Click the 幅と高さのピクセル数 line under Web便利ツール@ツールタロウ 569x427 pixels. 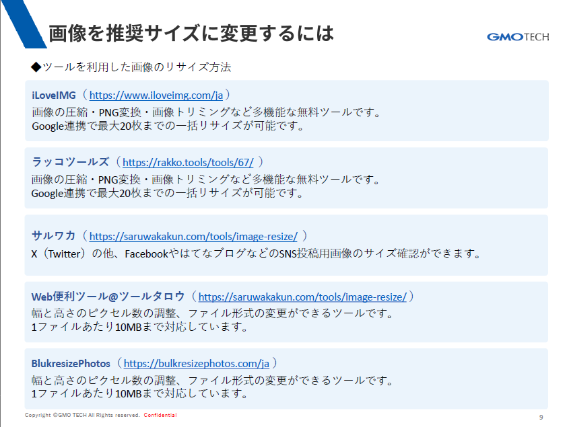pos(213,313)
